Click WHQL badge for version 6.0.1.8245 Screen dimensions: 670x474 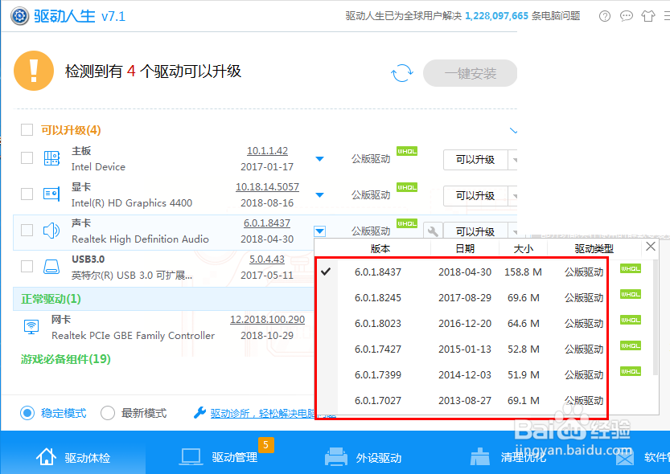(631, 294)
